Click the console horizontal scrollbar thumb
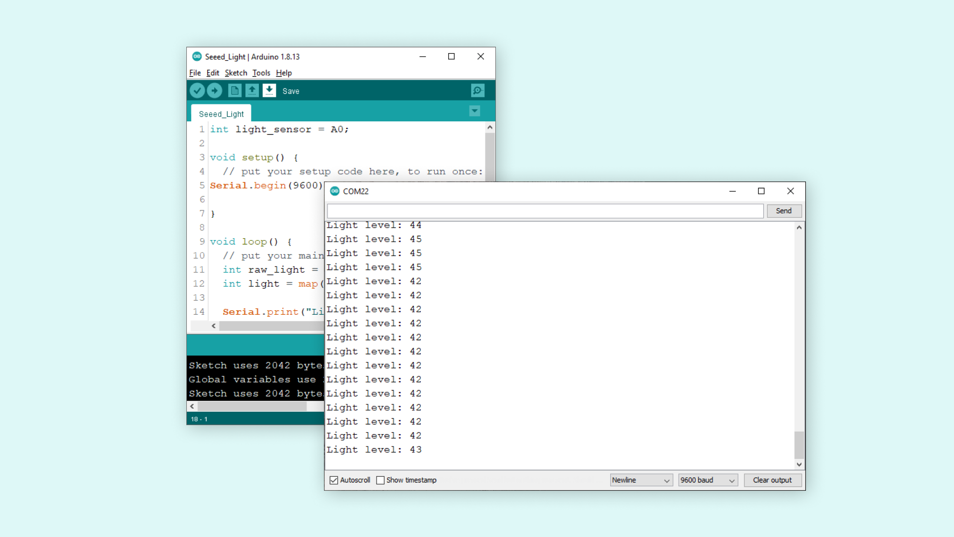Screen dimensions: 954x537 (x=252, y=406)
